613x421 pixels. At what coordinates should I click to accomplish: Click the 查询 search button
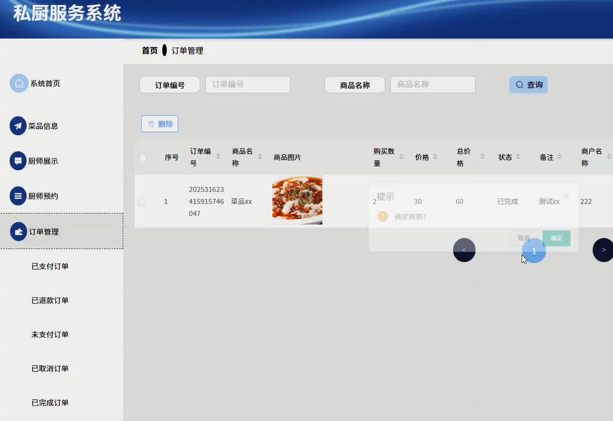pyautogui.click(x=528, y=85)
